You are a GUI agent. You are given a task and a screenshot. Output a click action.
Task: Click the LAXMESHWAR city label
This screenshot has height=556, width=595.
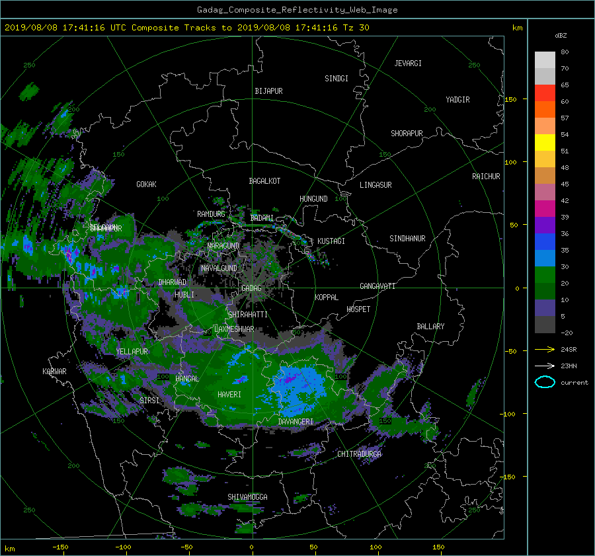point(234,329)
